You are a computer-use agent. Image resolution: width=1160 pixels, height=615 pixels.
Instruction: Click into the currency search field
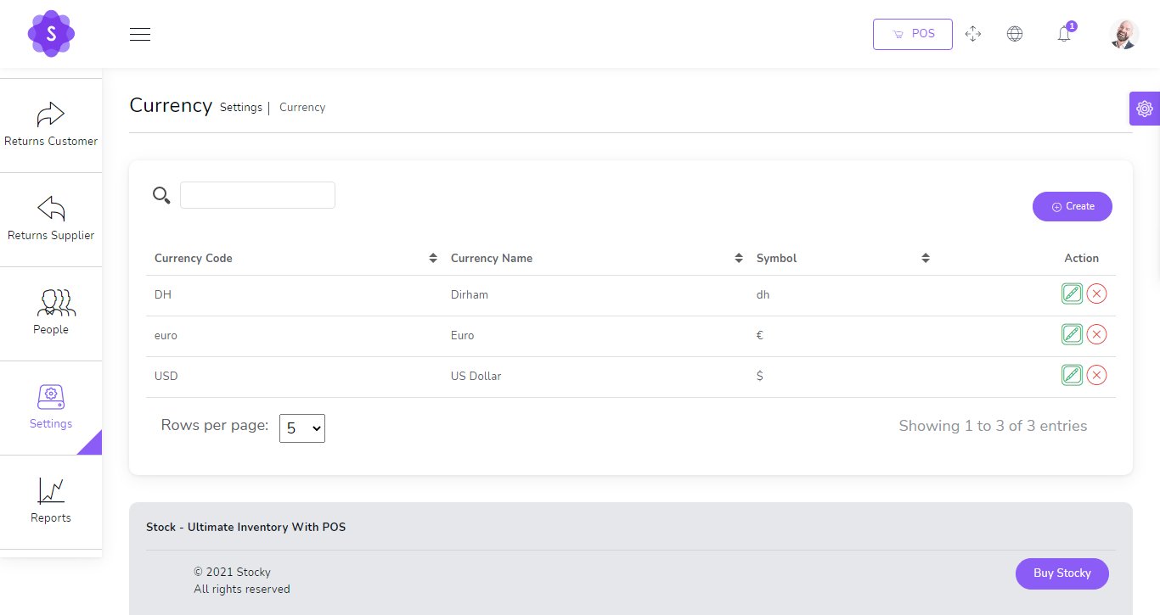[x=257, y=195]
